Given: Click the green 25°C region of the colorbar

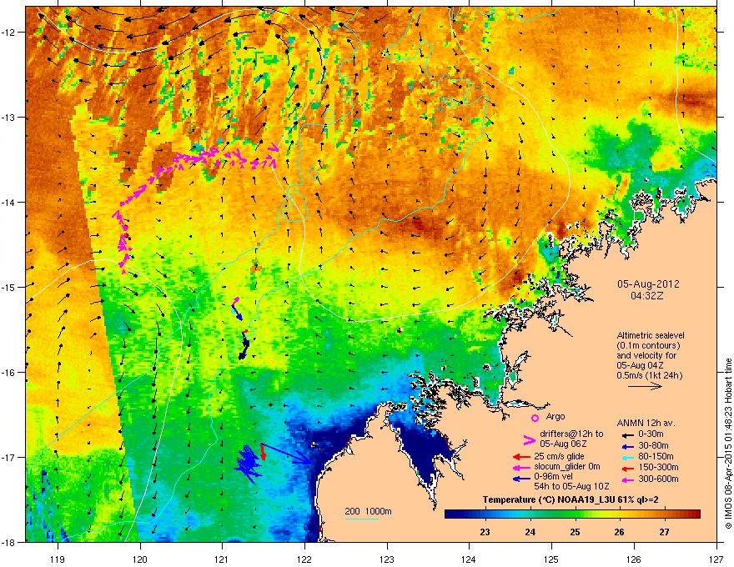Looking at the screenshot, I should (x=575, y=514).
